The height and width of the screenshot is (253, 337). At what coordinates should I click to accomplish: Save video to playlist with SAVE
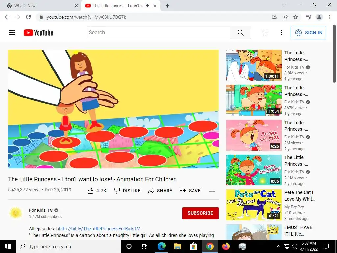pyautogui.click(x=190, y=191)
